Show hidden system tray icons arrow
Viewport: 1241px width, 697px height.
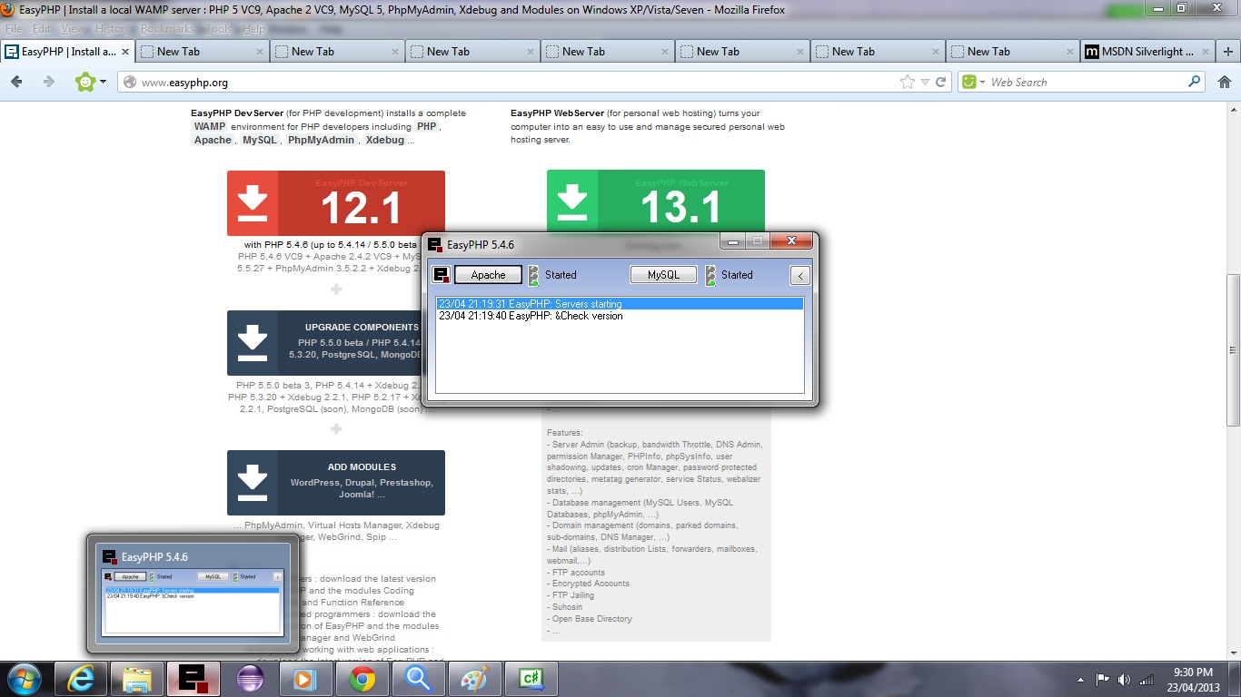1080,679
